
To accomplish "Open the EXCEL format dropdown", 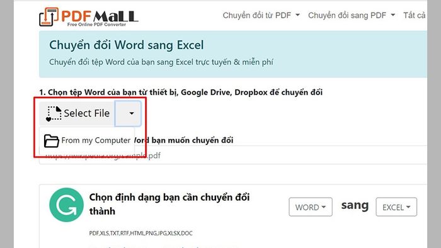I will pyautogui.click(x=396, y=207).
